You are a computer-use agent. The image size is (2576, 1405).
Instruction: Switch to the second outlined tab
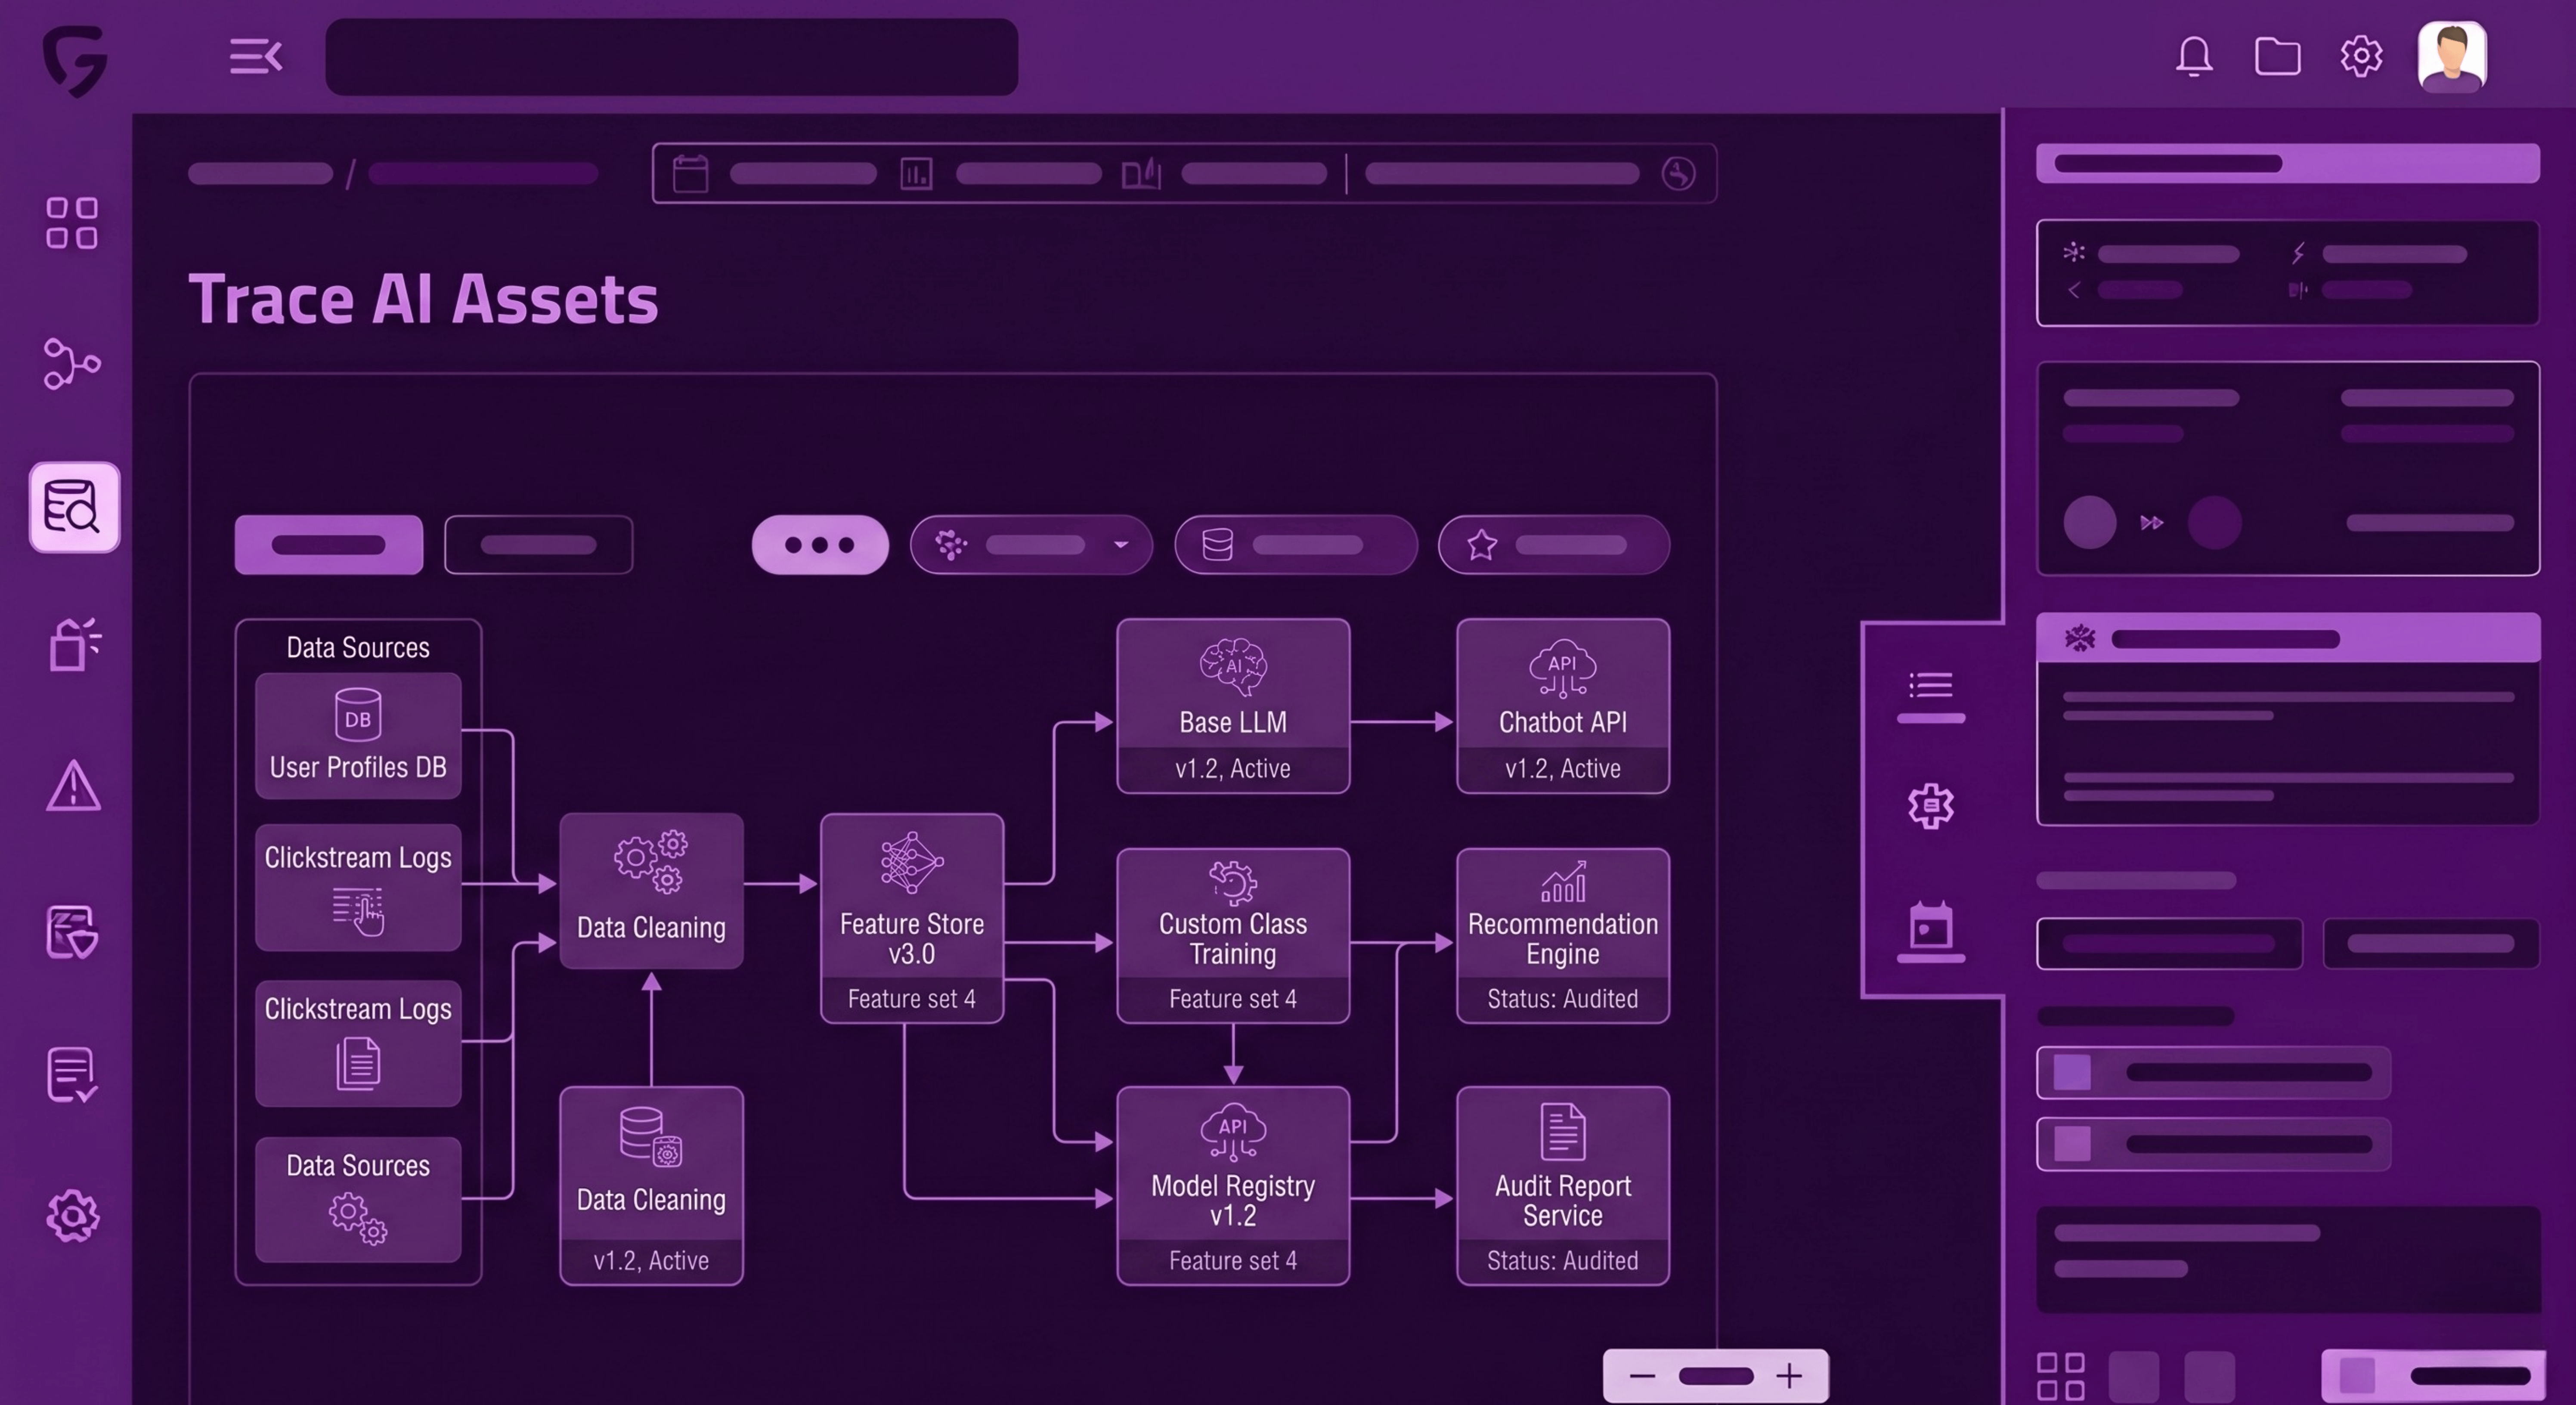[538, 545]
